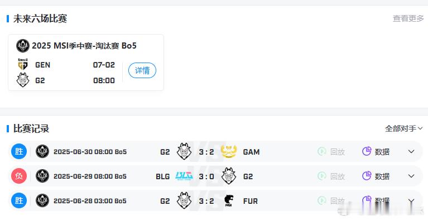Expand the G2 vs FUR match row
Image resolution: width=428 pixels, height=220 pixels.
(x=411, y=201)
